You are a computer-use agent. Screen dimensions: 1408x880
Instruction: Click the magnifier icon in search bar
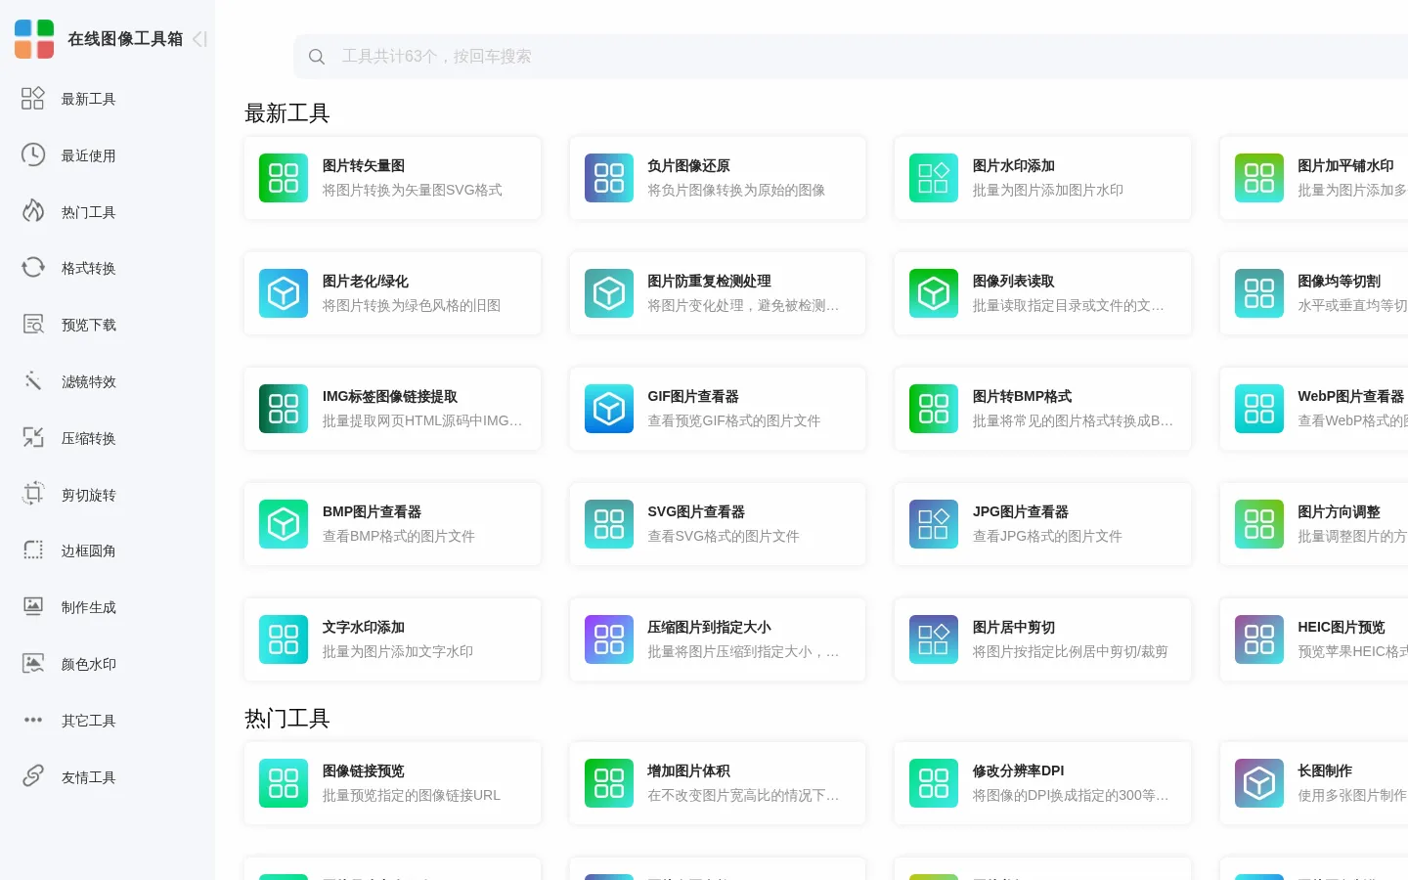coord(317,57)
